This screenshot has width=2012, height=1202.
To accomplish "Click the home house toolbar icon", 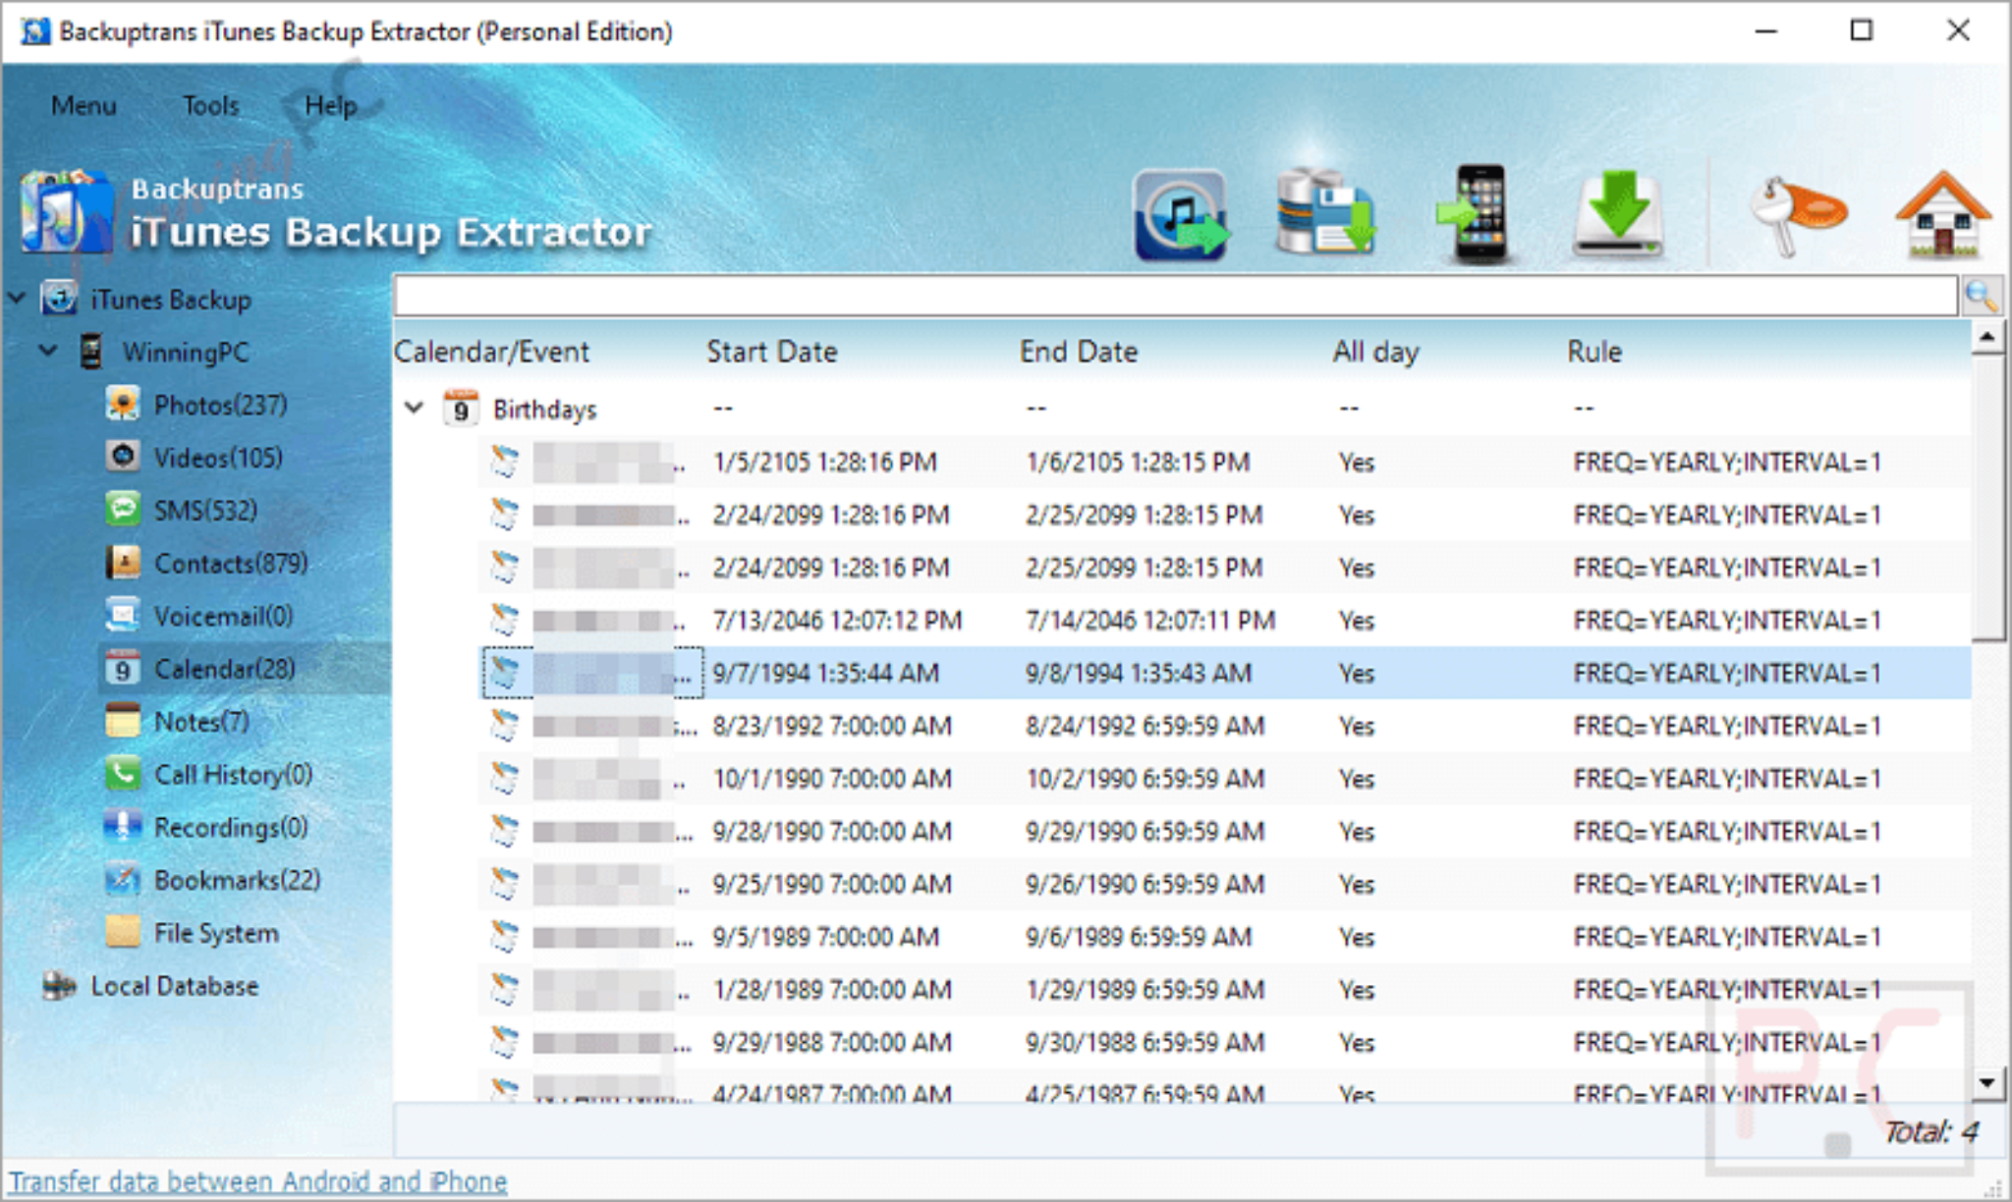I will [1943, 214].
